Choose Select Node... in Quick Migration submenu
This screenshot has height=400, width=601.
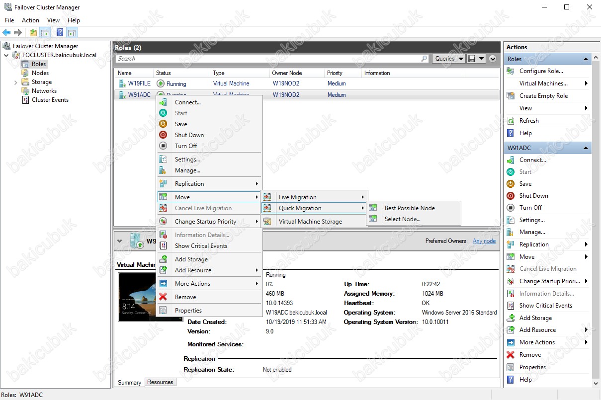click(x=414, y=219)
